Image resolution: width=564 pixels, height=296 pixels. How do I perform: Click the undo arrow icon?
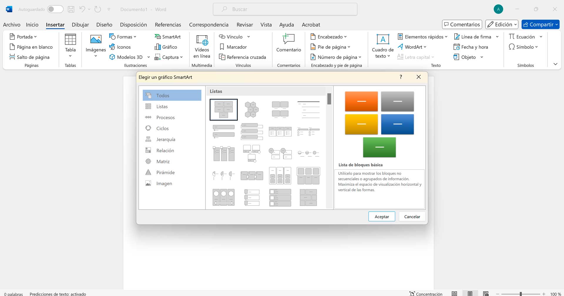click(x=82, y=9)
